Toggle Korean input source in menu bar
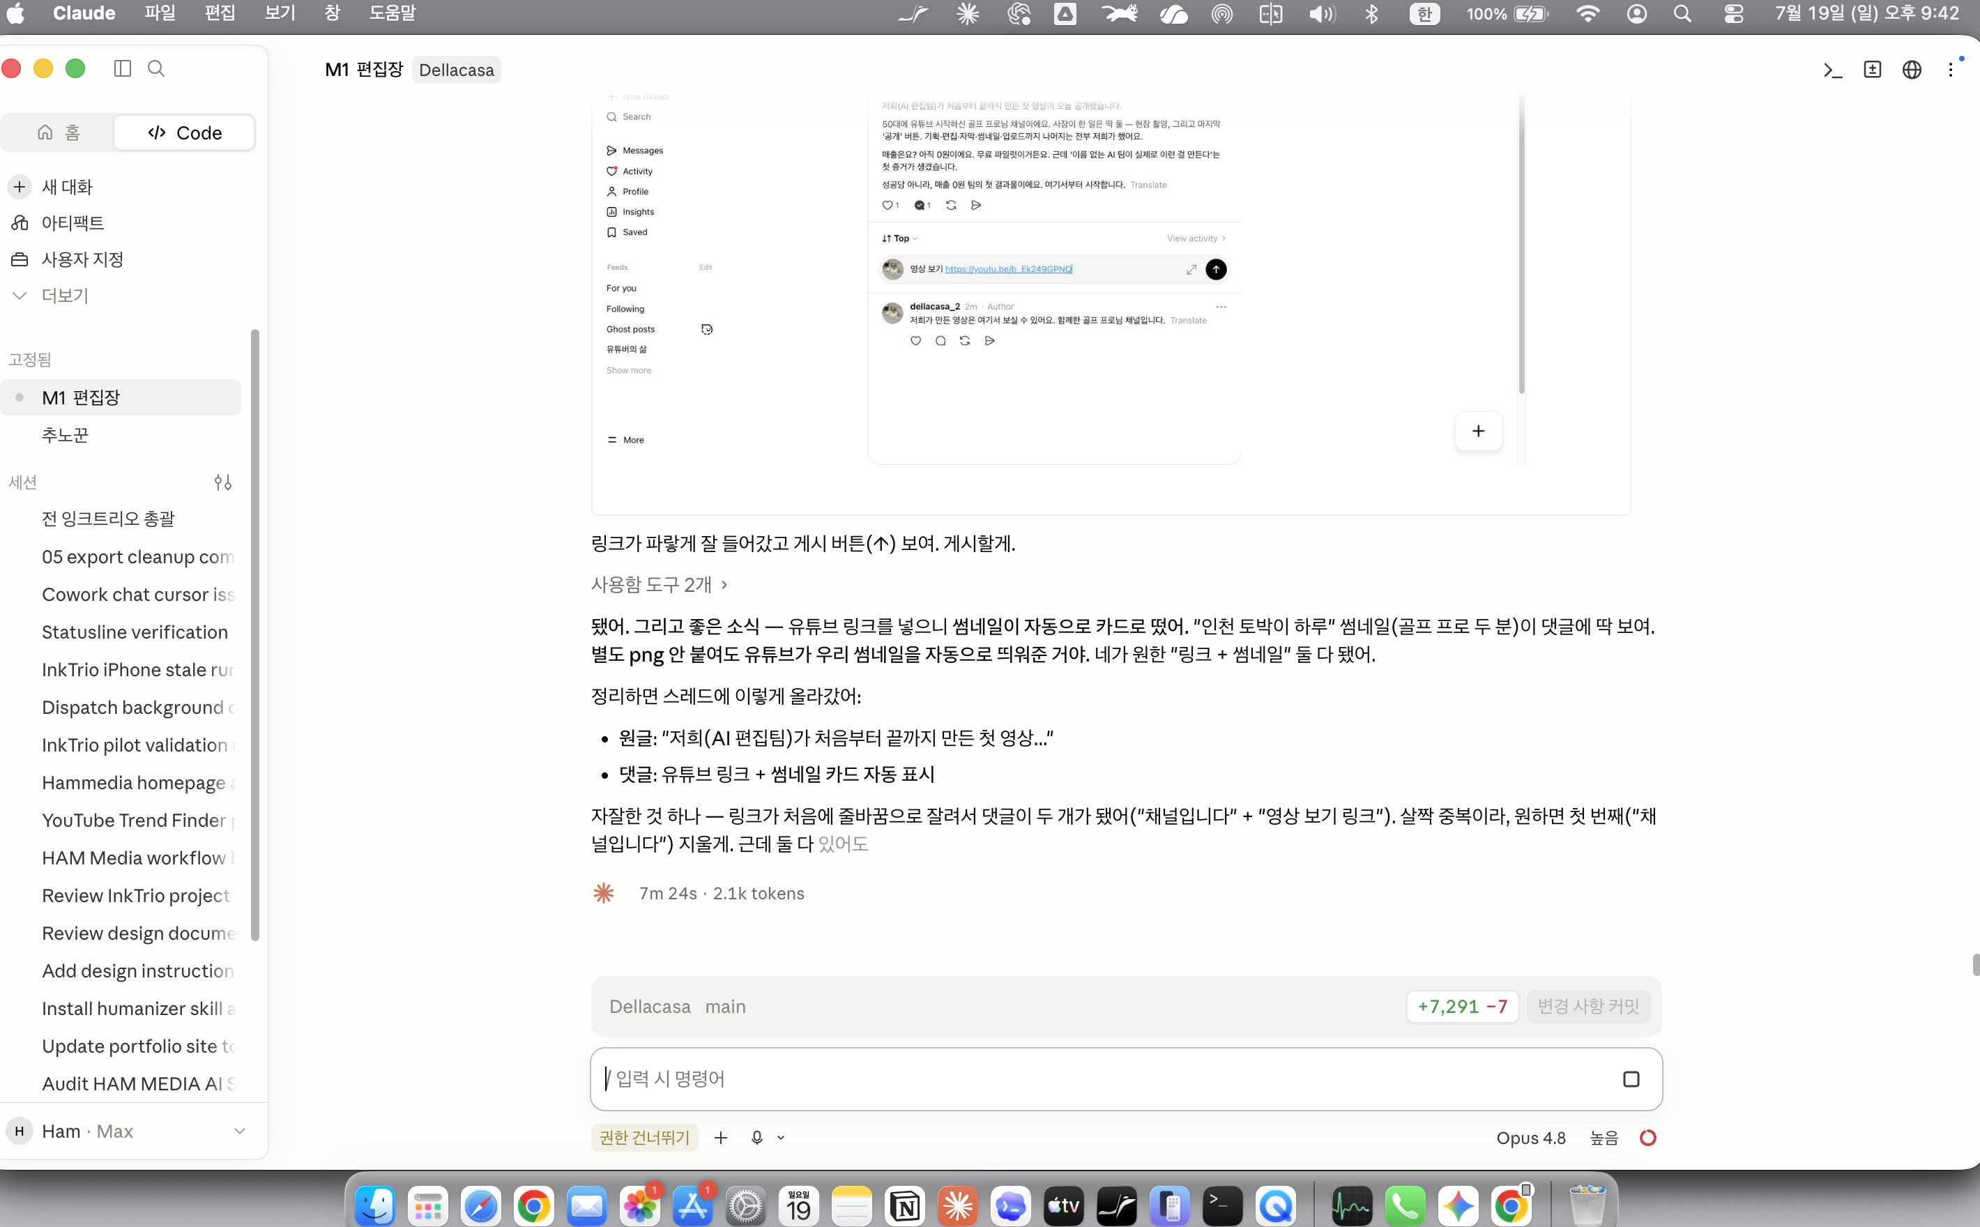Image resolution: width=1980 pixels, height=1227 pixels. (1424, 14)
